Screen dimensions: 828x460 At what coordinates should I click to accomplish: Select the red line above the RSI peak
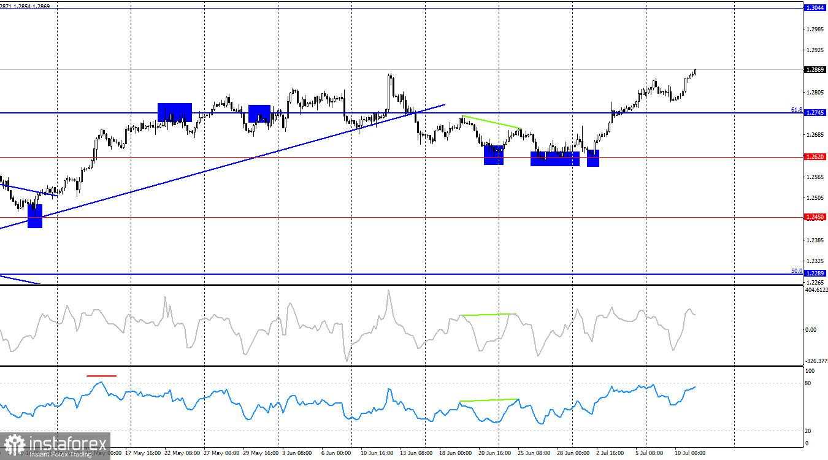[101, 375]
